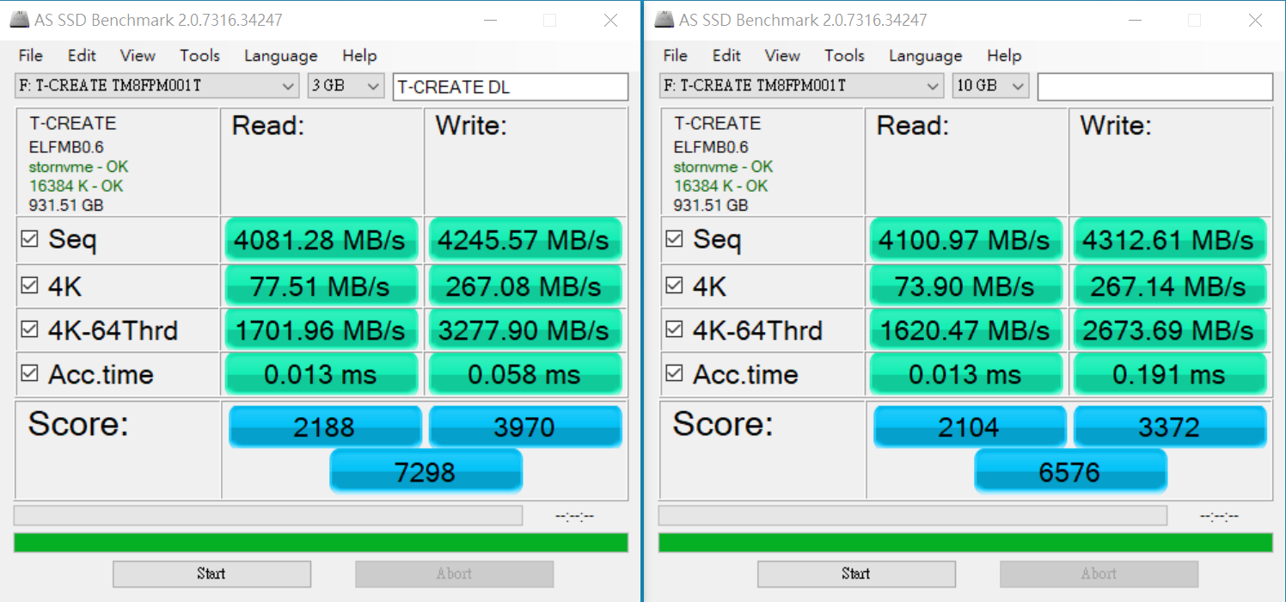
Task: Open the 3 GB test size dropdown
Action: point(346,86)
